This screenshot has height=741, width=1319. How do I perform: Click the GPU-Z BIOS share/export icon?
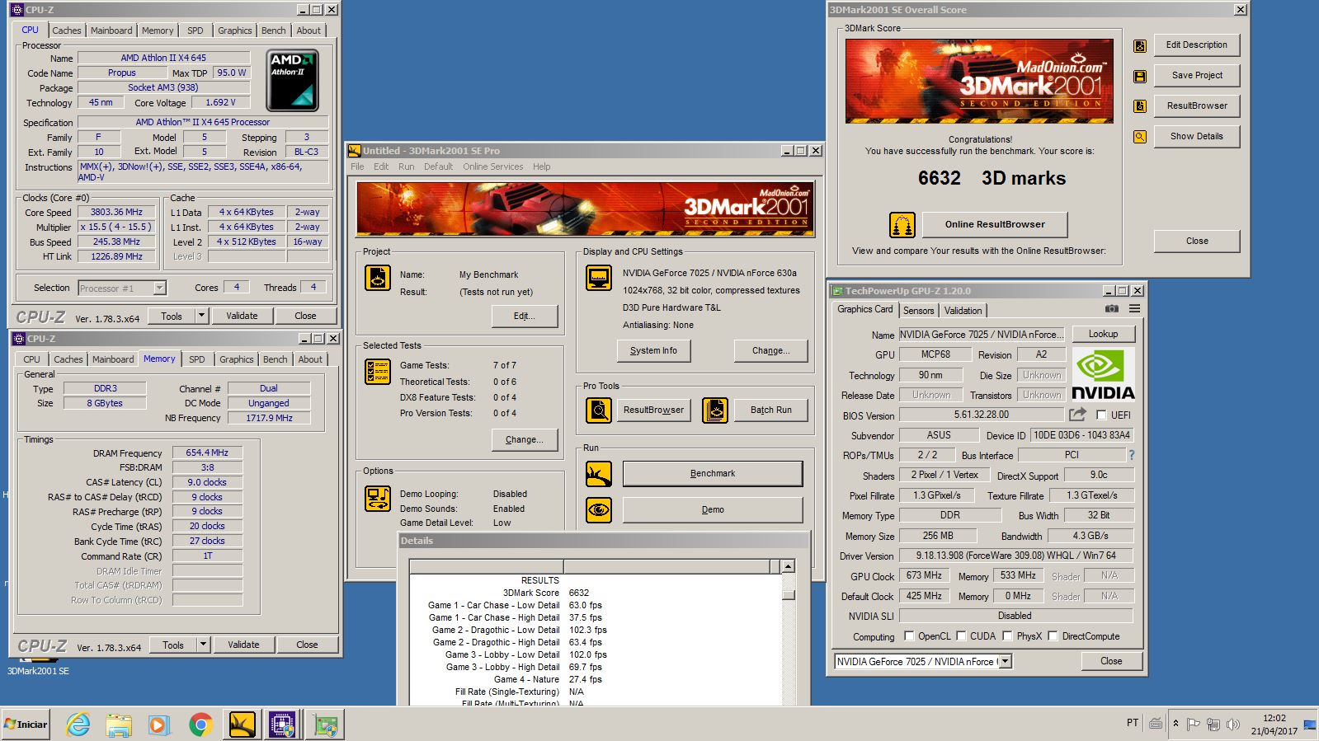point(1077,415)
